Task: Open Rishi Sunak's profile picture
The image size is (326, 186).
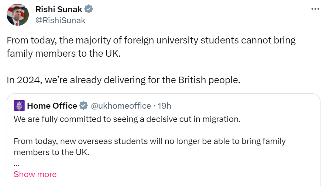Action: click(18, 15)
